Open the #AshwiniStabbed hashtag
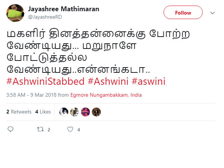 [x=46, y=81]
